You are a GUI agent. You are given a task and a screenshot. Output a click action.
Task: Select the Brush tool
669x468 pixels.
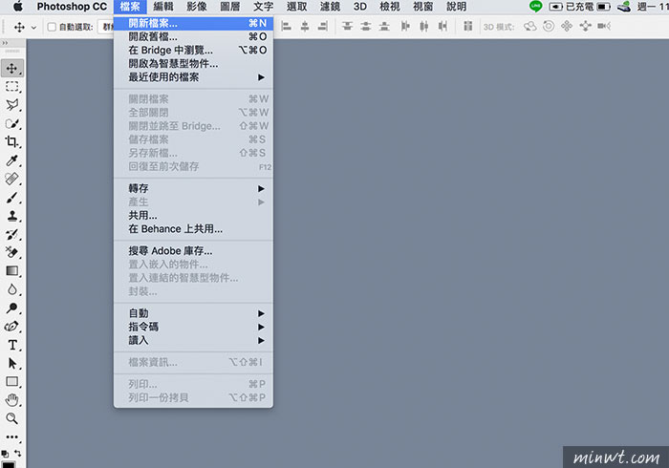[x=11, y=198]
